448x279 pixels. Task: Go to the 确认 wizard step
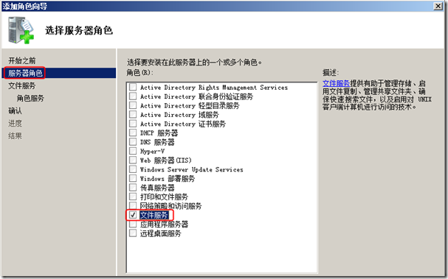pyautogui.click(x=15, y=110)
